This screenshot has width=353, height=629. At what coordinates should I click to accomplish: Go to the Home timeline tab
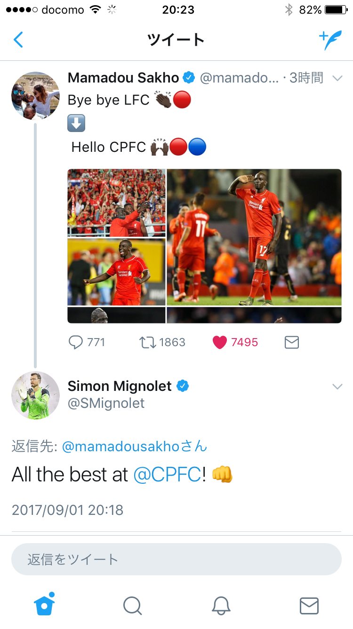[x=44, y=604]
